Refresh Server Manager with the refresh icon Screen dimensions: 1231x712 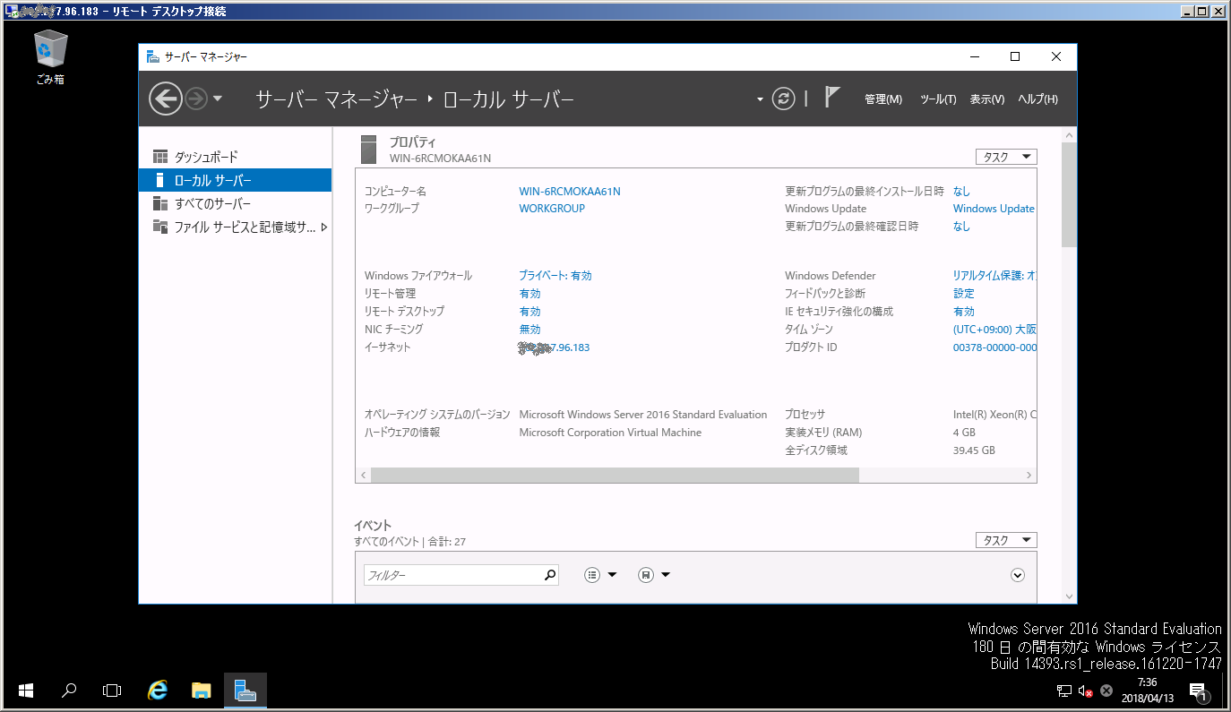click(x=784, y=99)
